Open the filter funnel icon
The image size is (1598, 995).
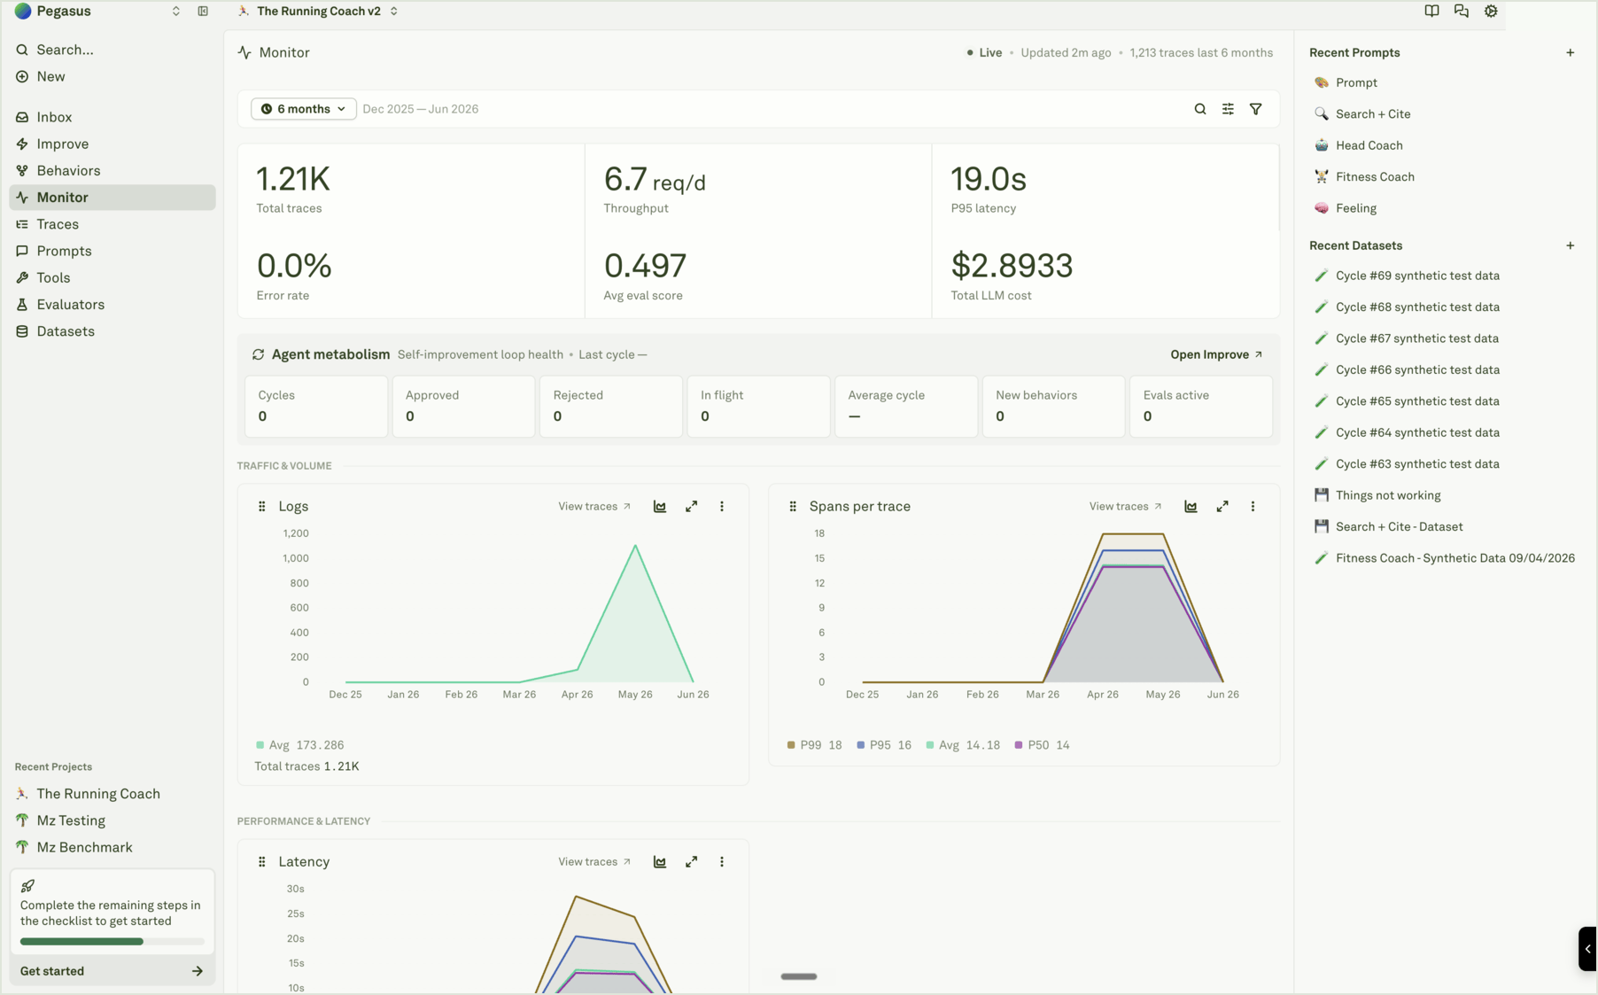1256,109
